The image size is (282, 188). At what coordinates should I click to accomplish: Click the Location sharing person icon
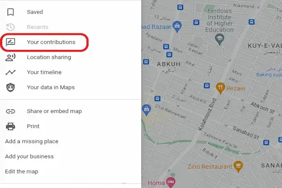10,57
